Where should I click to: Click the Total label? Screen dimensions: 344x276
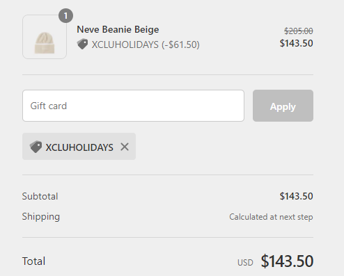pos(33,261)
